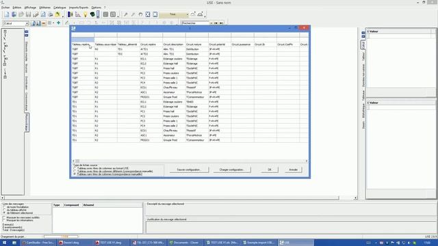Click 'Charger configuration...' button
The width and height of the screenshot is (438, 246).
[232, 169]
